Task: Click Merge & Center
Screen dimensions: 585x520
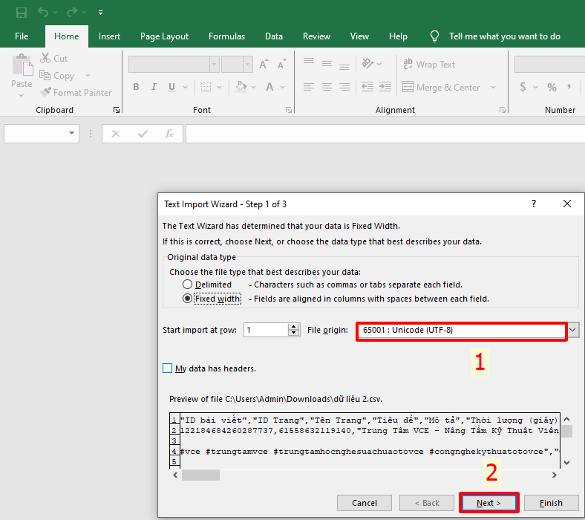Action: pyautogui.click(x=441, y=88)
